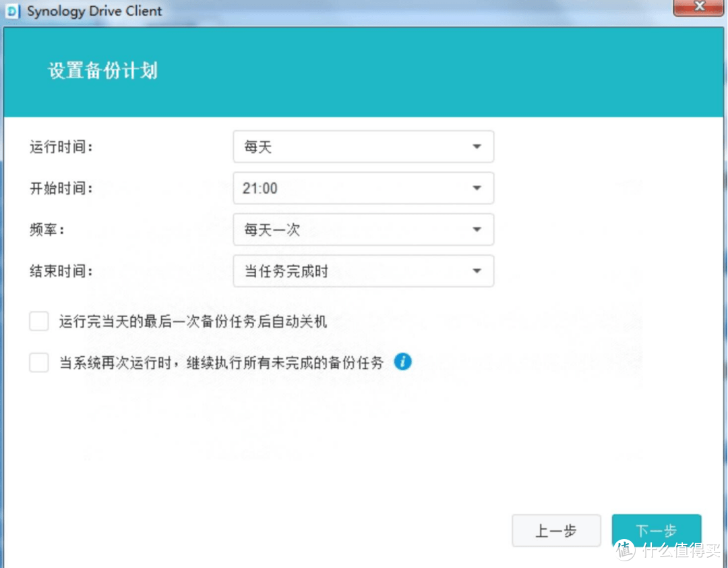This screenshot has height=568, width=728.
Task: Click the Synology Drive Client app icon
Action: [12, 11]
